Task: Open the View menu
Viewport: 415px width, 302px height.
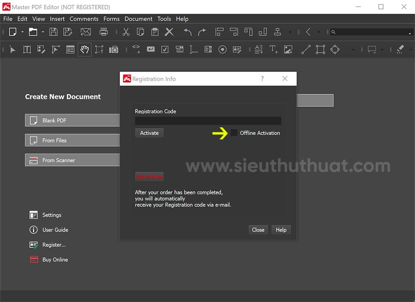Action: coord(39,19)
